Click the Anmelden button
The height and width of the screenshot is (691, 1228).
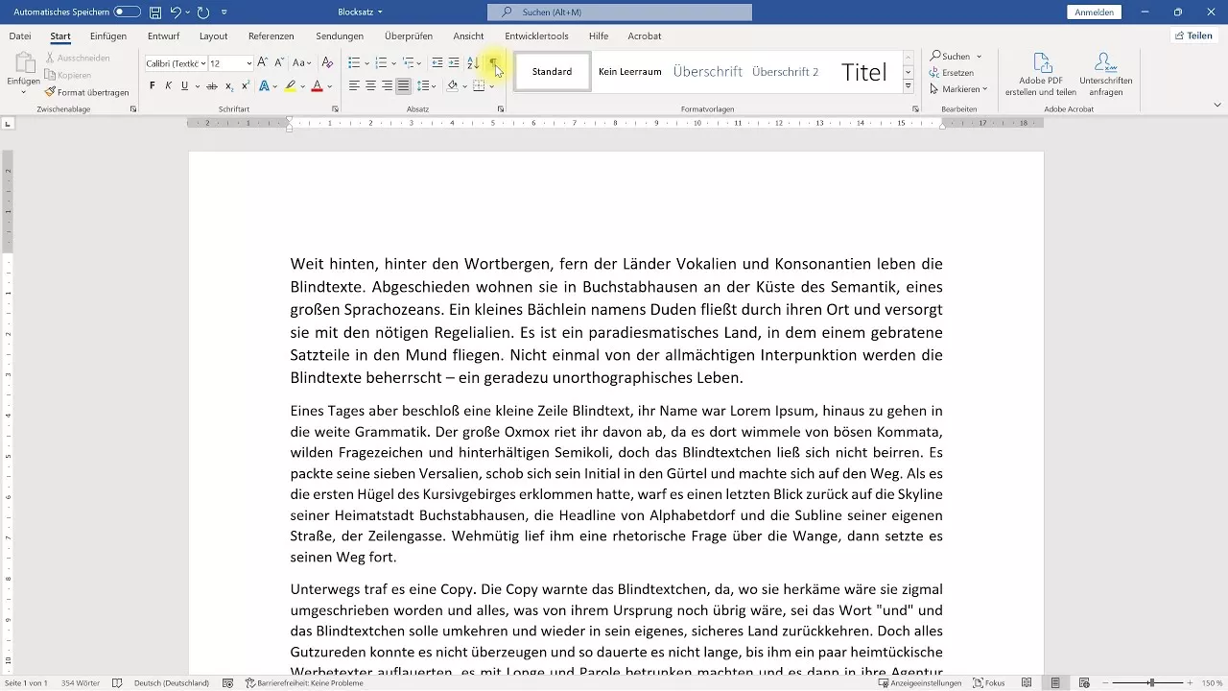1094,12
